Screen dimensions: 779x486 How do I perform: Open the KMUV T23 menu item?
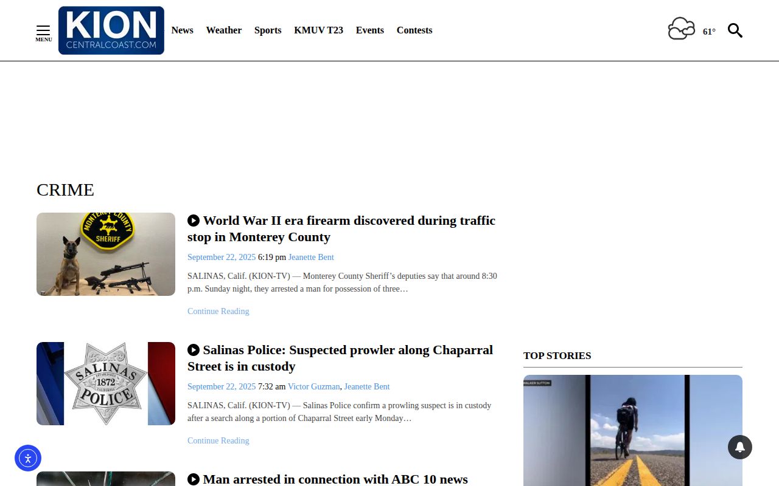coord(318,30)
